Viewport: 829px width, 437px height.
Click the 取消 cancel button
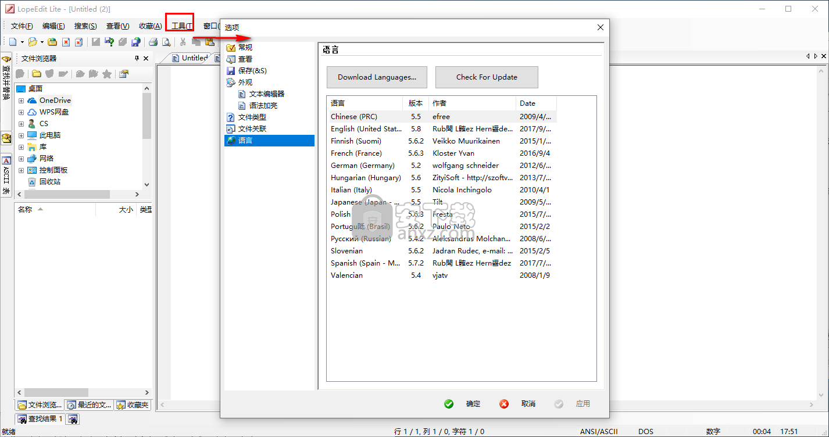coord(518,404)
